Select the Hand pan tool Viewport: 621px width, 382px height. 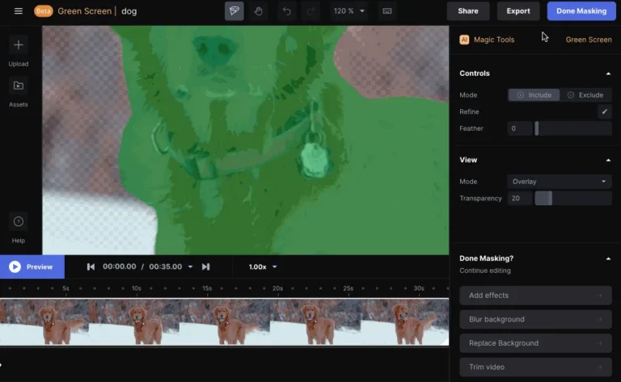(x=258, y=11)
